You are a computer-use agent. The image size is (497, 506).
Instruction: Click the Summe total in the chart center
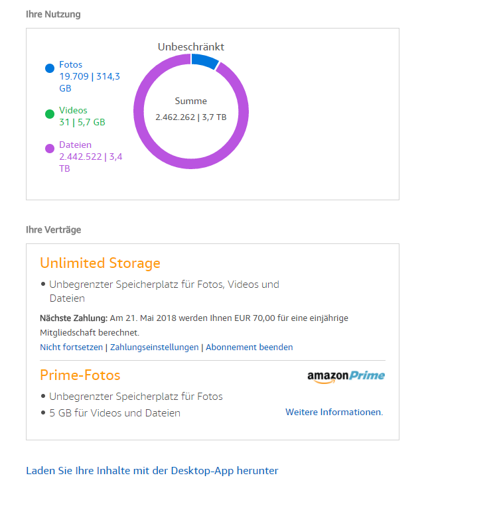point(191,109)
